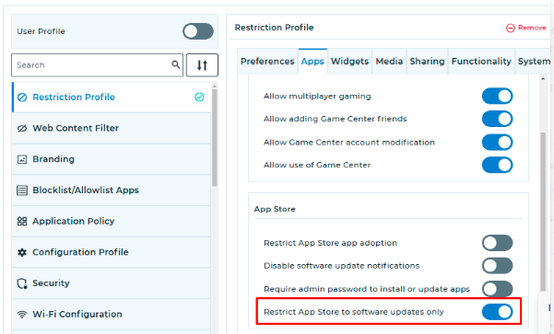Open Configuration Profile section

coord(112,252)
